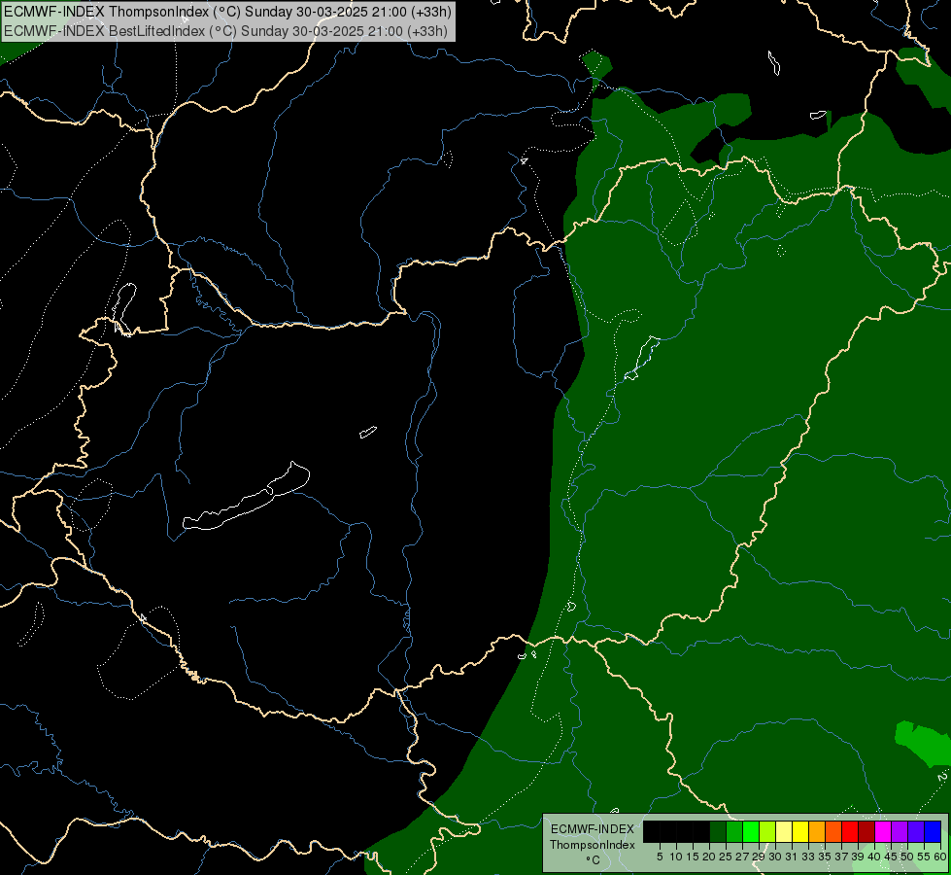Click the legend tick label '40'

point(873,857)
